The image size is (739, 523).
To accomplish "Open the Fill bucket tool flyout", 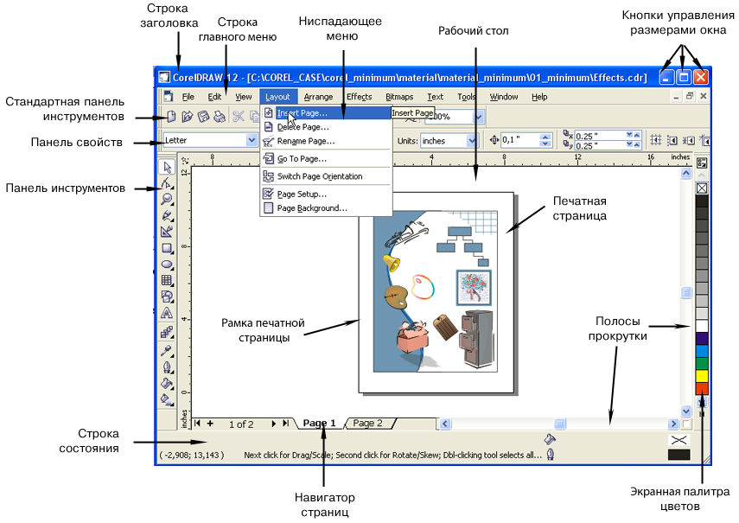I will 167,384.
